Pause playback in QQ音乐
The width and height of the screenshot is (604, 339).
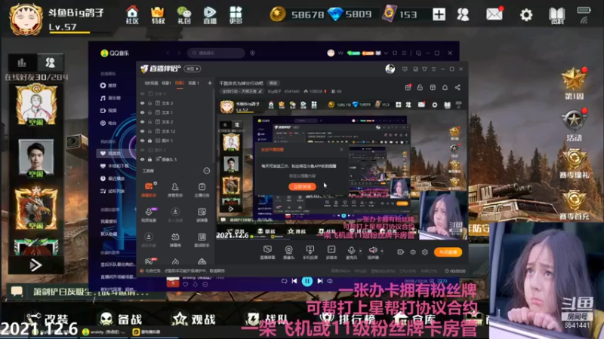pyautogui.click(x=307, y=281)
